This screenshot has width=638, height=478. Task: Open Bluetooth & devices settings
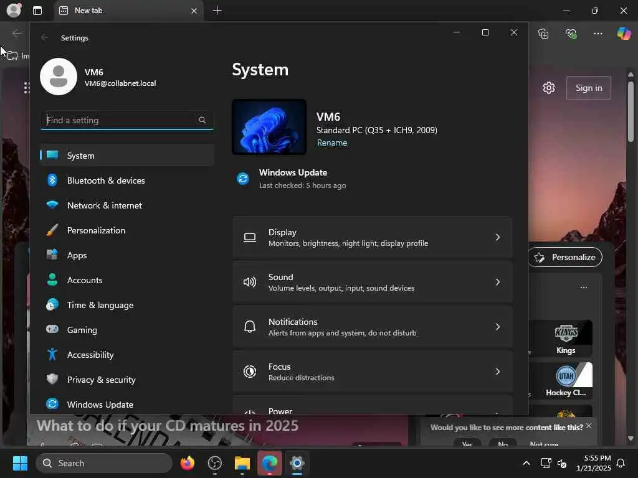click(x=127, y=180)
